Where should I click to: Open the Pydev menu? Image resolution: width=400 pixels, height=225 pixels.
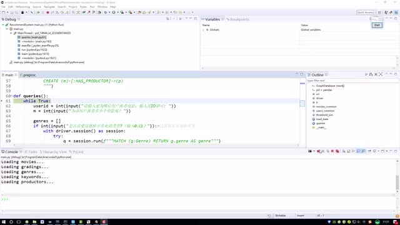coord(83,7)
